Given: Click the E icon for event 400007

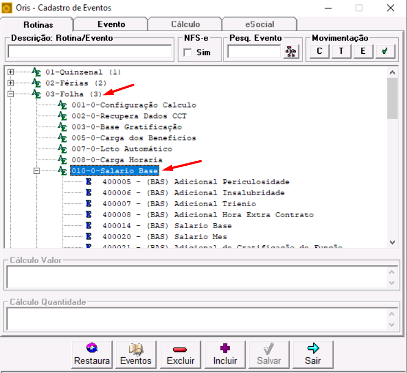Looking at the screenshot, I should [x=88, y=204].
